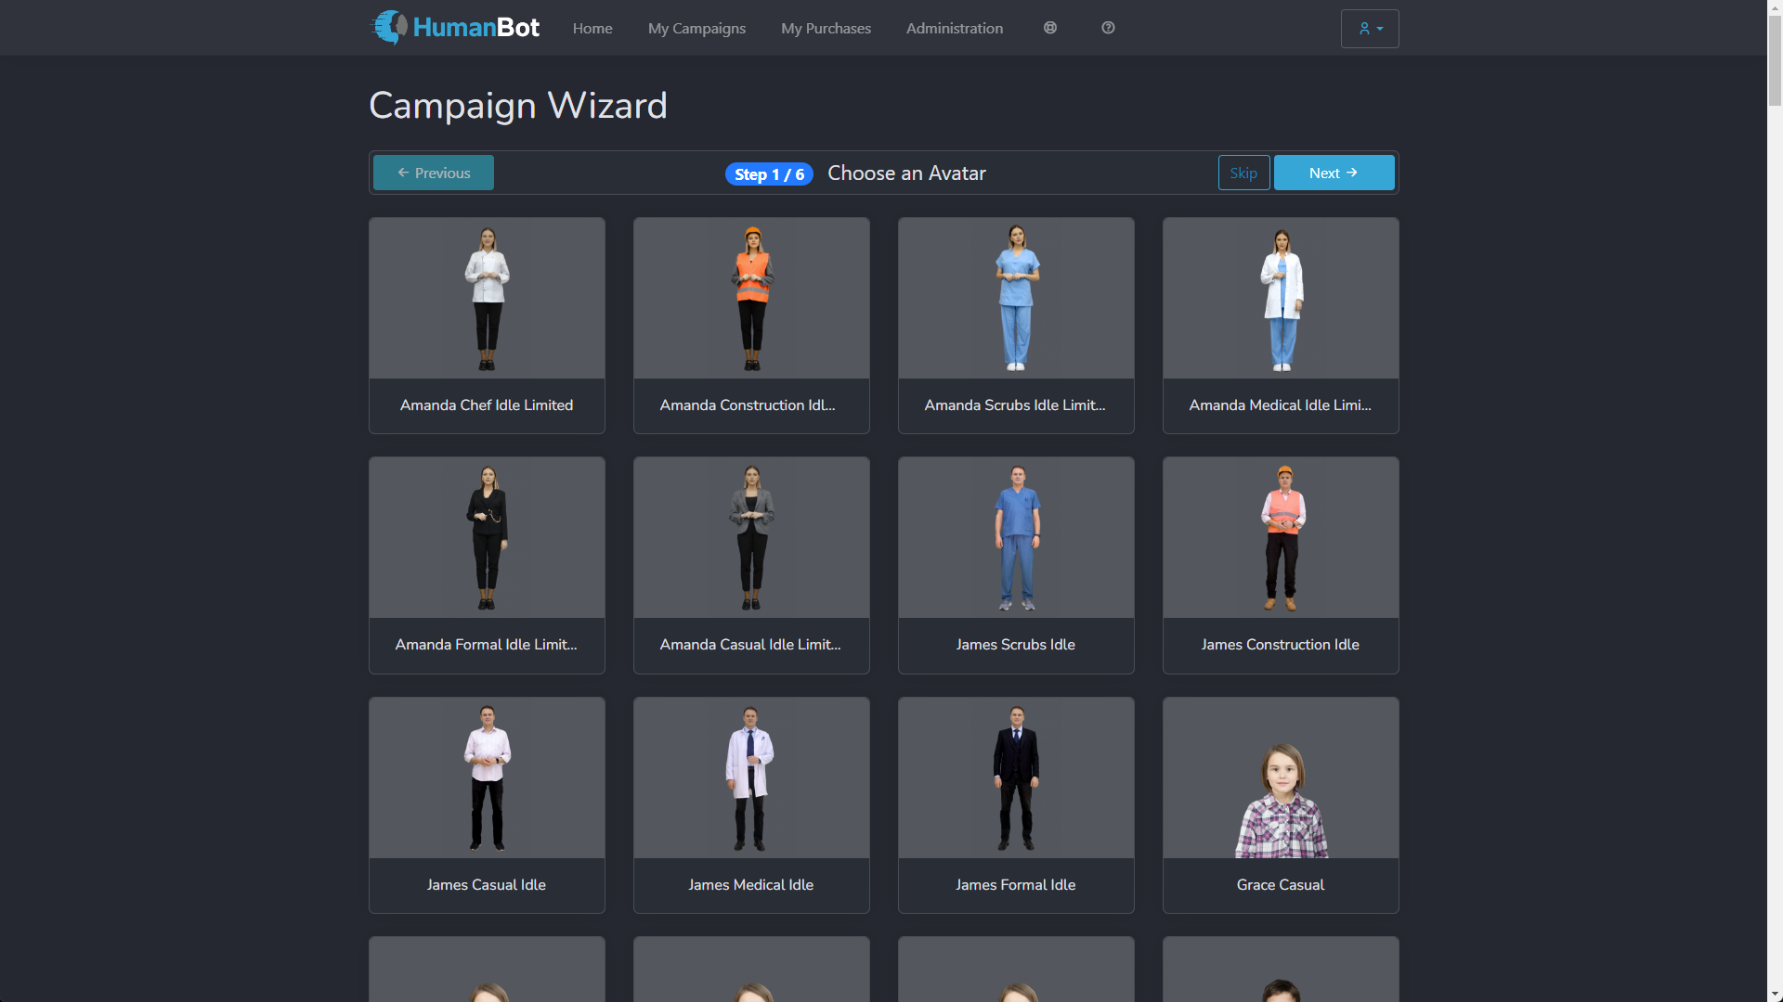The height and width of the screenshot is (1002, 1783).
Task: Open My Purchases
Action: pos(826,28)
